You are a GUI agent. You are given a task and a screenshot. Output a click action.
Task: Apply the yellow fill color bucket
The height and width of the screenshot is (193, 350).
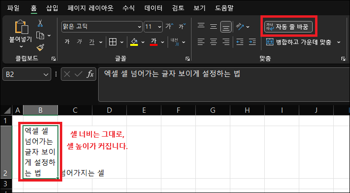[x=134, y=42]
